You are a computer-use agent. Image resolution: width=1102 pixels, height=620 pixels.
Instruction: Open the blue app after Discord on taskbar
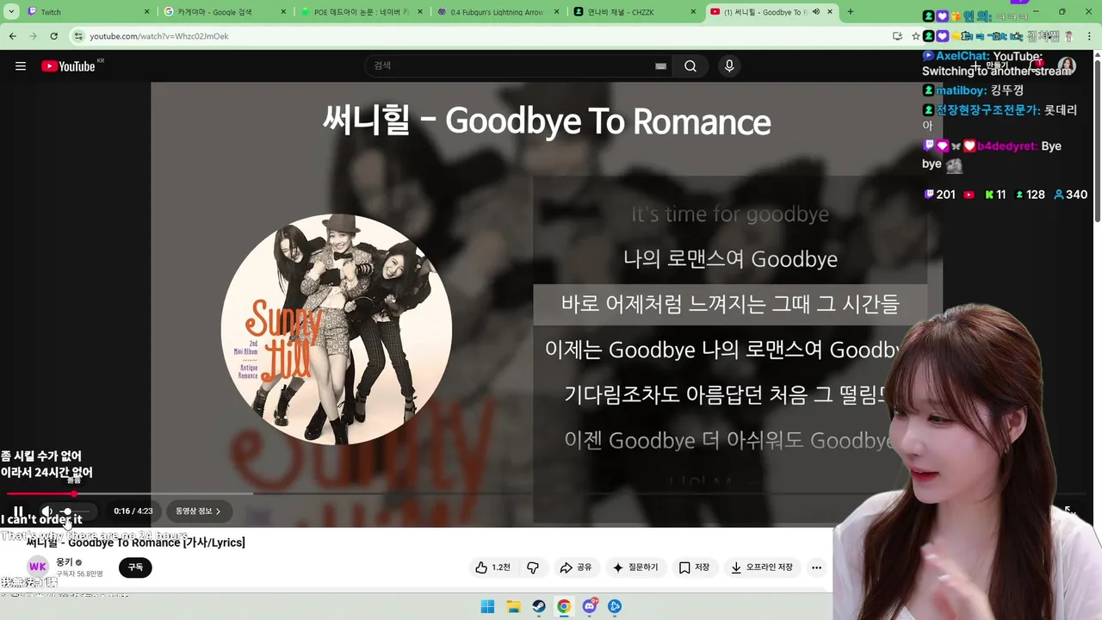[615, 606]
